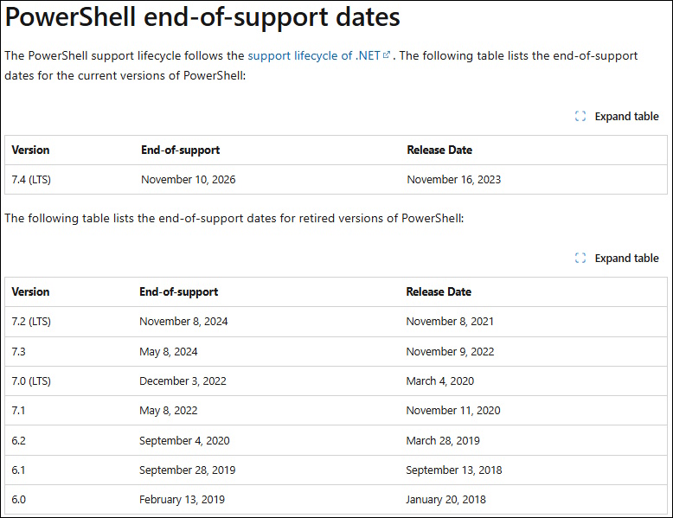The height and width of the screenshot is (518, 673).
Task: Click the November 16, 2023 release date
Action: (453, 179)
